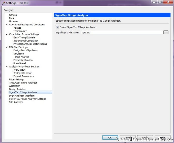Select Verilog HDL Input
174x143 pixels.
[22, 73]
